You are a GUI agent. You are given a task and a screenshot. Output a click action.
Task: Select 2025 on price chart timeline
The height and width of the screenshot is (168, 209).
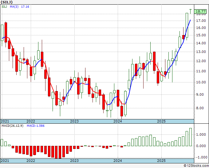161,121
